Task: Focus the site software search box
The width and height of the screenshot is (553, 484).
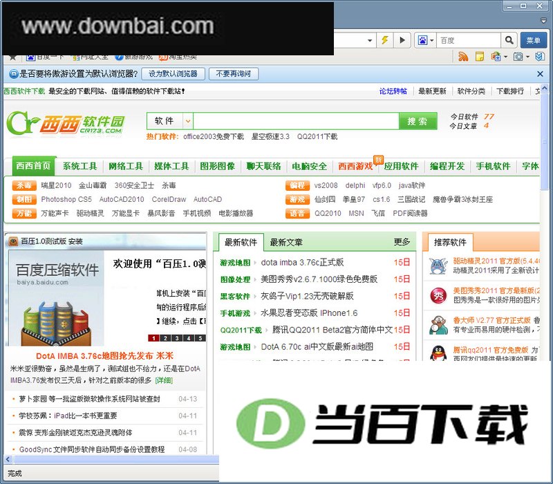Action: coord(296,122)
